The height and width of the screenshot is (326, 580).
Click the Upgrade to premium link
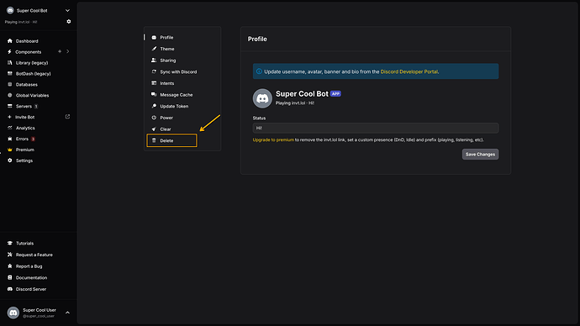point(273,139)
